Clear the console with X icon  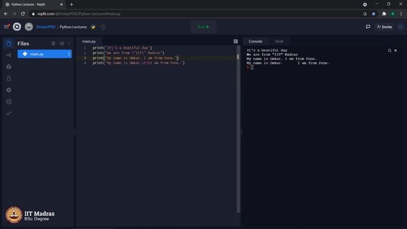[x=396, y=50]
